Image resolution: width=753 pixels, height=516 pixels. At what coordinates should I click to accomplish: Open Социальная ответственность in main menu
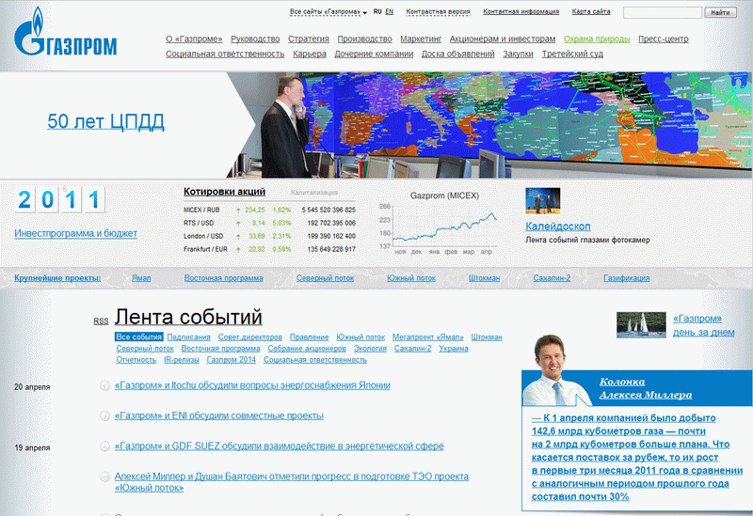[x=225, y=54]
